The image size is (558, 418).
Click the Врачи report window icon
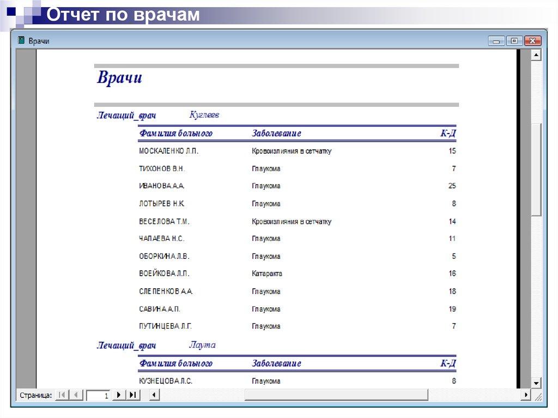click(x=21, y=41)
